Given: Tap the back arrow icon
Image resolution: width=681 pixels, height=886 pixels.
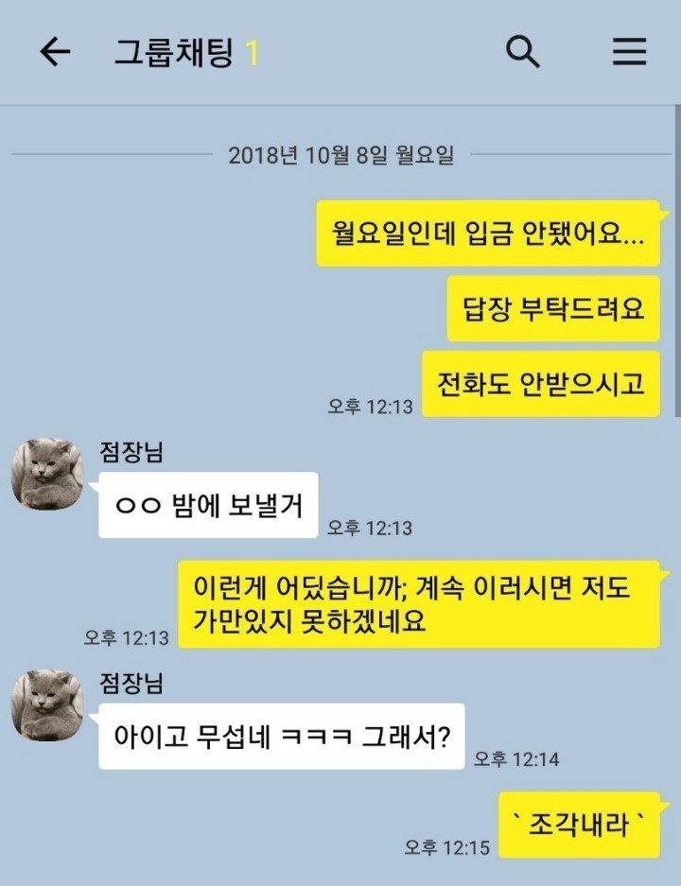Looking at the screenshot, I should pyautogui.click(x=55, y=52).
